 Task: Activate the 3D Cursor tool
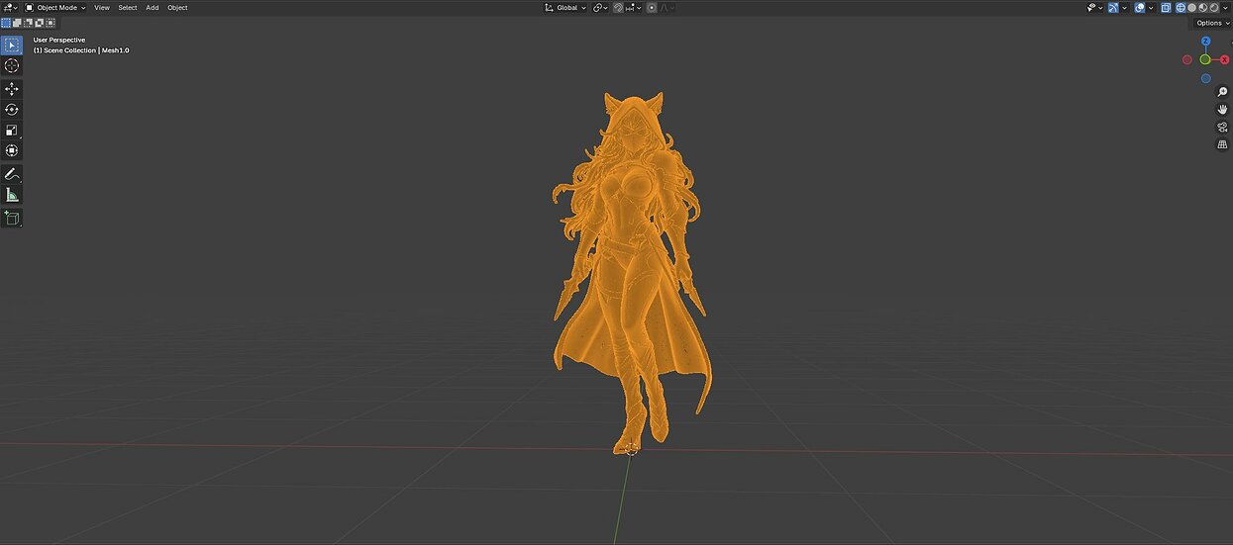12,66
